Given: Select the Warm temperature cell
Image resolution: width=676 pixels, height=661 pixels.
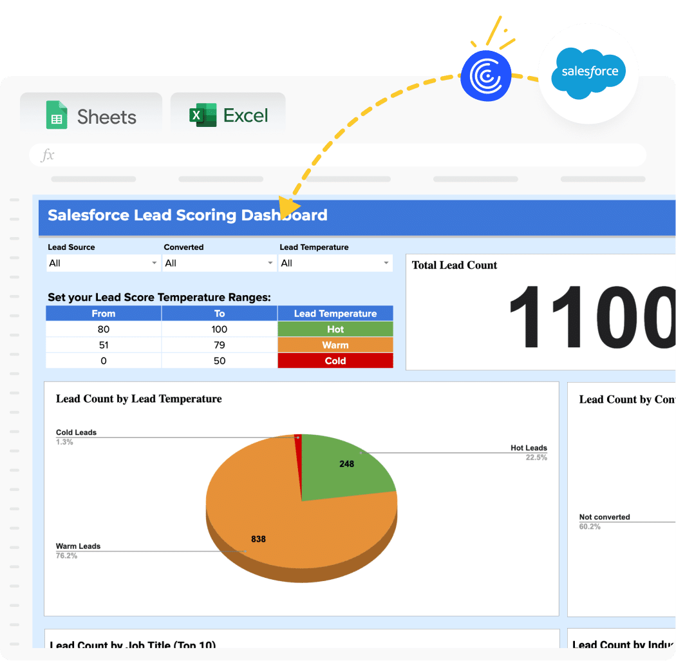Looking at the screenshot, I should click(335, 345).
